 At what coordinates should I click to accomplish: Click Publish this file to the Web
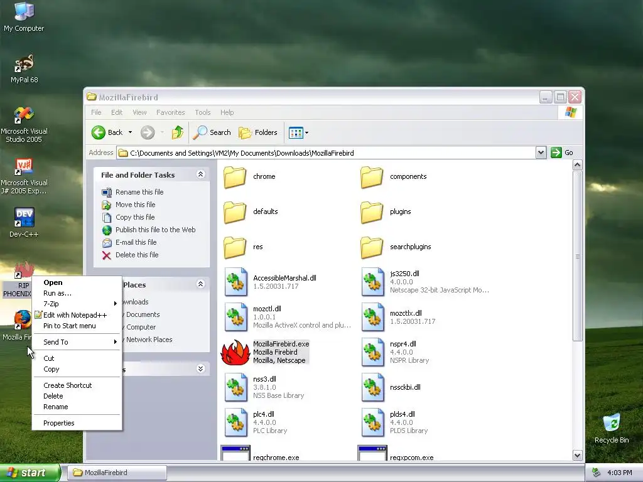pos(156,230)
